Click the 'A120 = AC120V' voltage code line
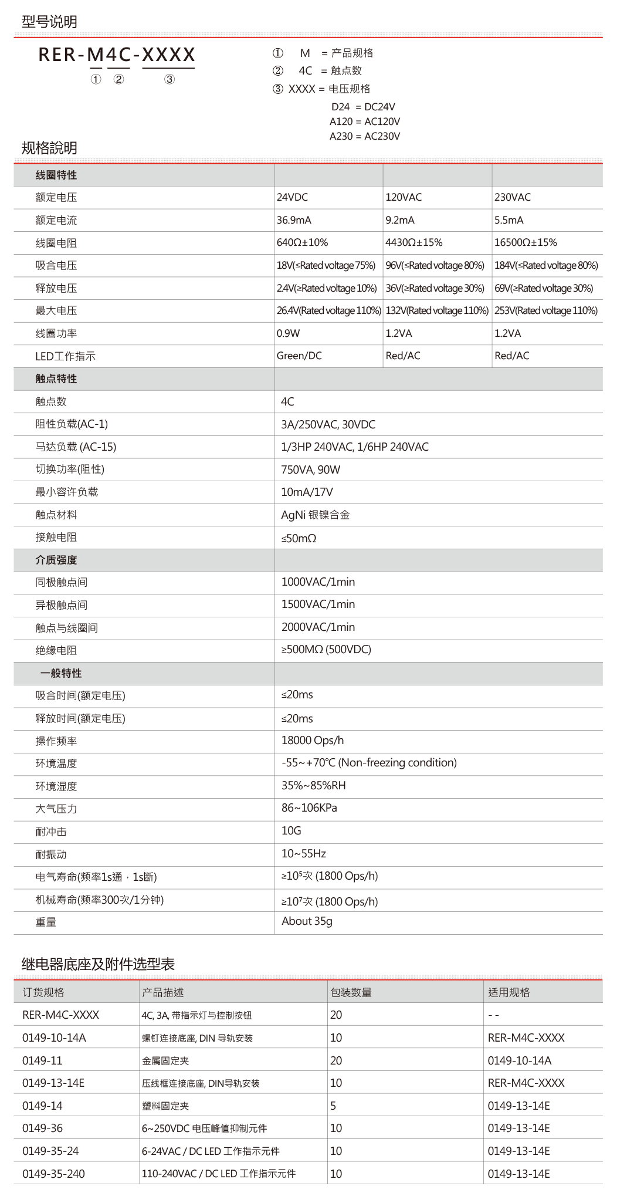644x1203 pixels. click(365, 121)
